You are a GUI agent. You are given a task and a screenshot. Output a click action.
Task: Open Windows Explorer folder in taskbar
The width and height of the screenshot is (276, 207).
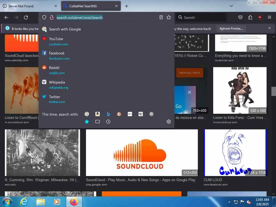click(x=41, y=202)
